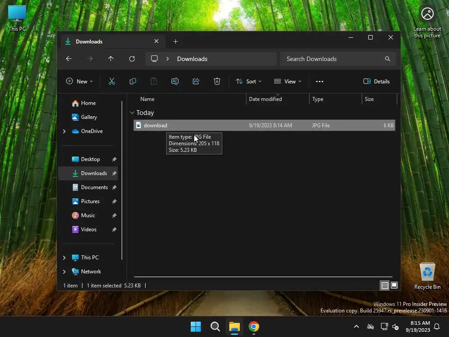
Task: Switch to details list view icon in status bar
Action: (x=385, y=285)
